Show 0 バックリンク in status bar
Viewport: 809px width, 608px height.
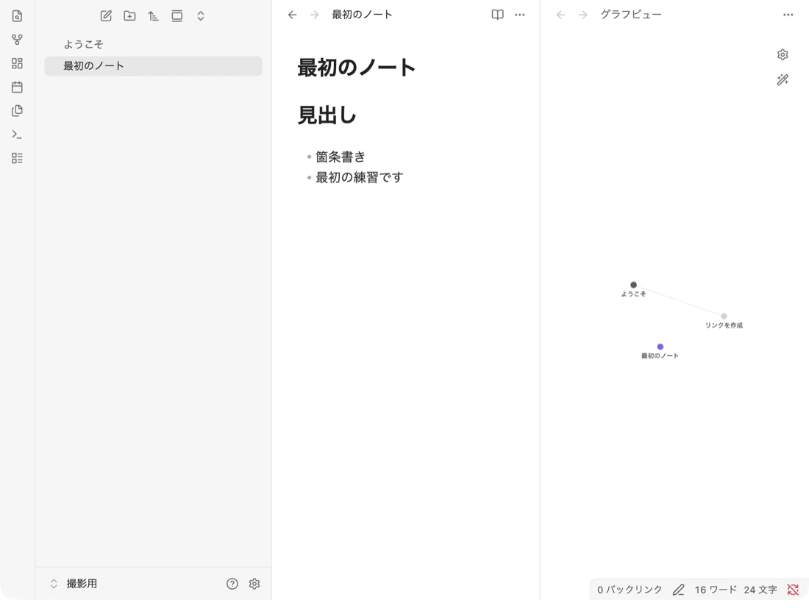pos(630,590)
